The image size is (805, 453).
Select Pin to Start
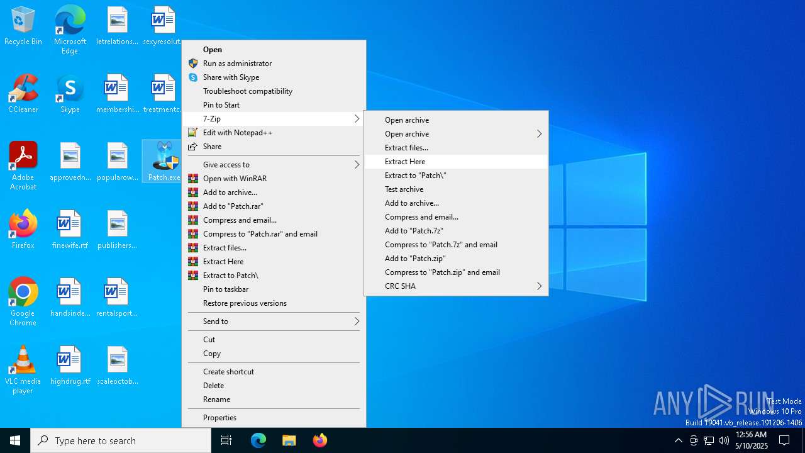point(274,105)
